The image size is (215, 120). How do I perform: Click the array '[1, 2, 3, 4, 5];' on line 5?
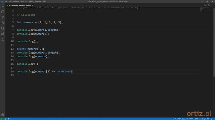point(50,22)
